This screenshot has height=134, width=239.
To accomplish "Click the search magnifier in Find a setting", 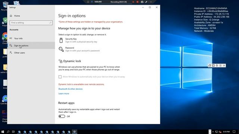I will click(50, 23).
